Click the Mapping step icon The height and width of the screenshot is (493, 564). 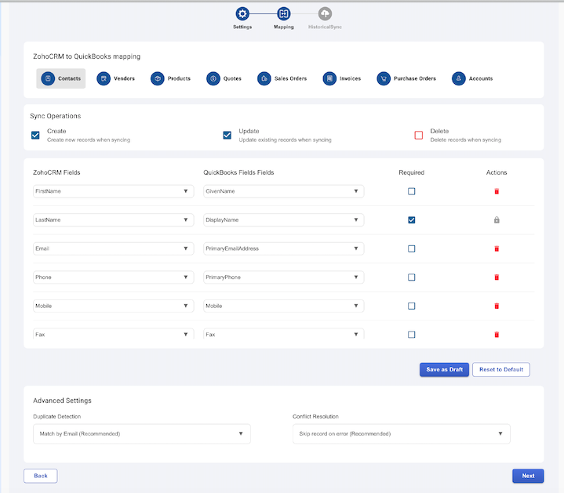pyautogui.click(x=283, y=13)
